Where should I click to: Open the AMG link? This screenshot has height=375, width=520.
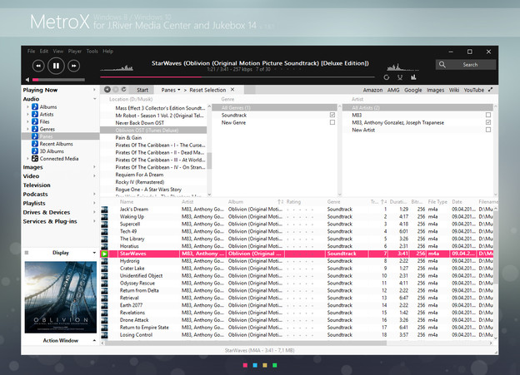(393, 90)
